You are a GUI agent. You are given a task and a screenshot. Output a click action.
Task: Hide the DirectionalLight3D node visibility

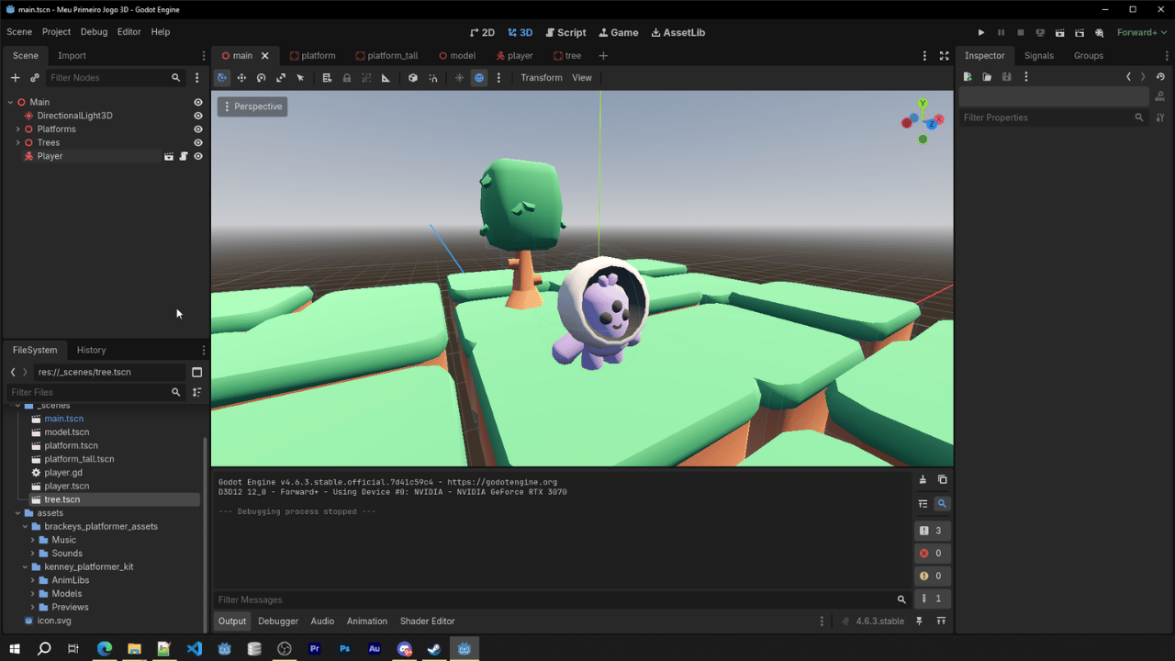197,116
